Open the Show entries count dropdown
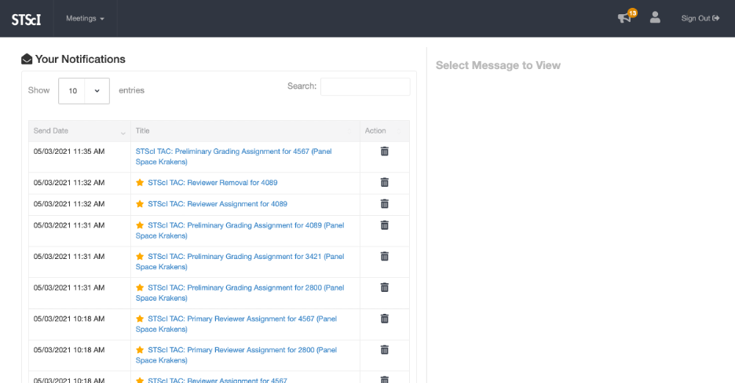The image size is (735, 383). point(84,91)
